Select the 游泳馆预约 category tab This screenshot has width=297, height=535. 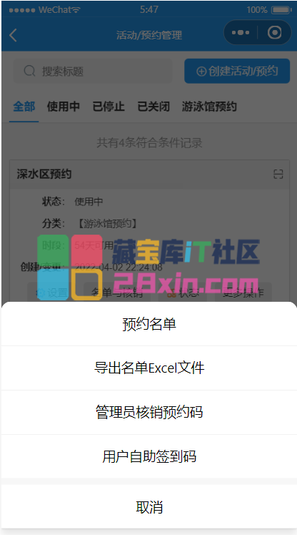tap(209, 107)
